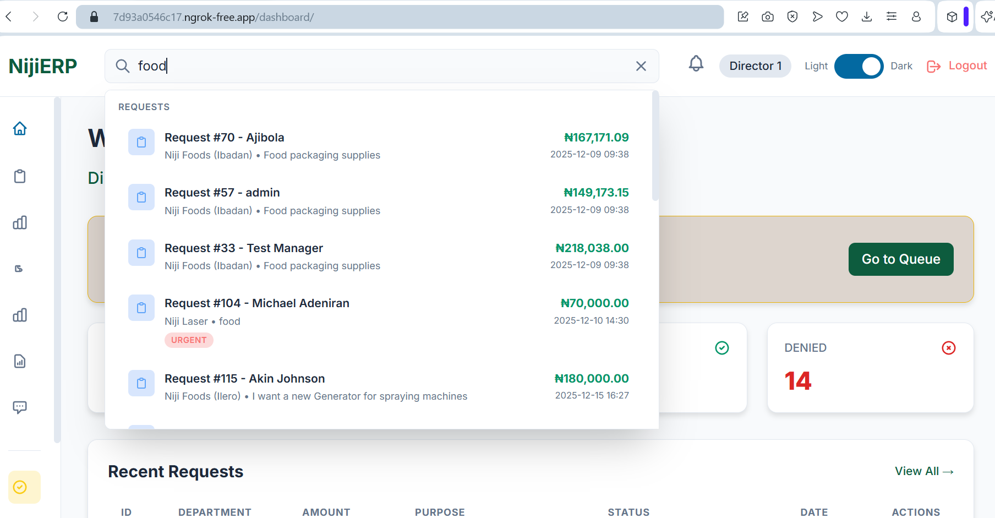
Task: Open browser downloads icon
Action: 867,17
